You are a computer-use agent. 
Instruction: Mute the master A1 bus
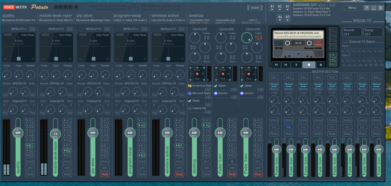[x=274, y=134]
